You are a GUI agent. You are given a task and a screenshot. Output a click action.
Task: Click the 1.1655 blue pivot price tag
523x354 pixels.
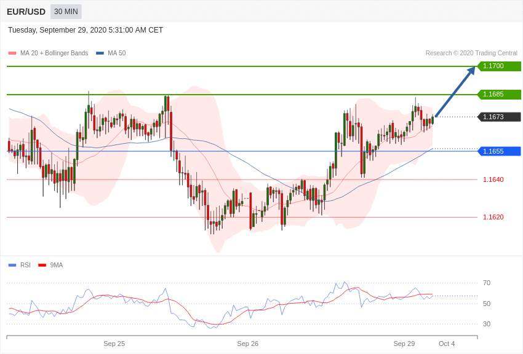(x=499, y=151)
